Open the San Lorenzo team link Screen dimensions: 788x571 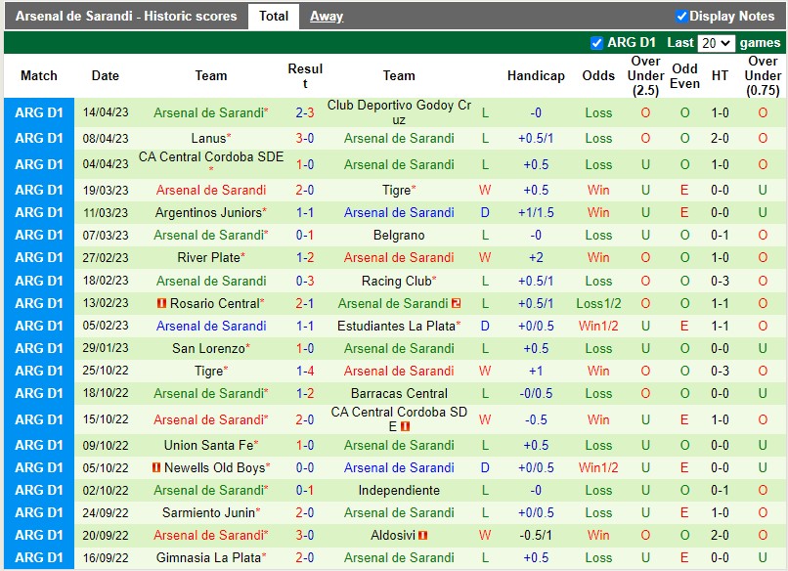point(208,348)
